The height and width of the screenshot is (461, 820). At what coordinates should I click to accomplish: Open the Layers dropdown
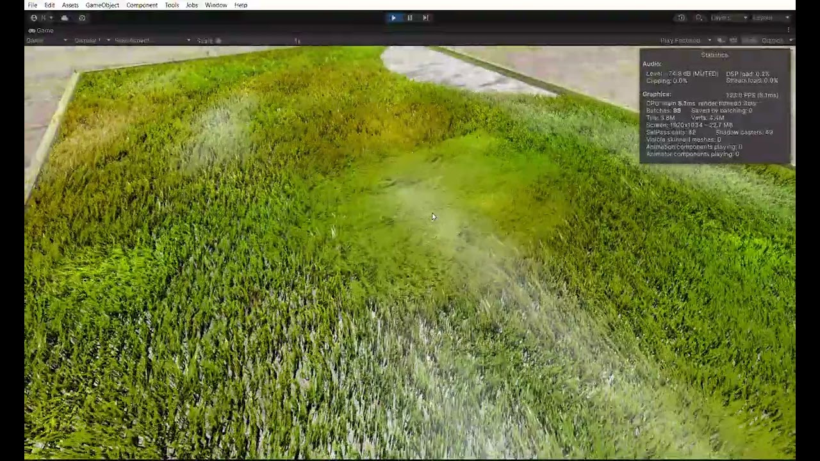729,18
